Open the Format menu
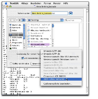The height and width of the screenshot is (99, 98). [x=47, y=3]
